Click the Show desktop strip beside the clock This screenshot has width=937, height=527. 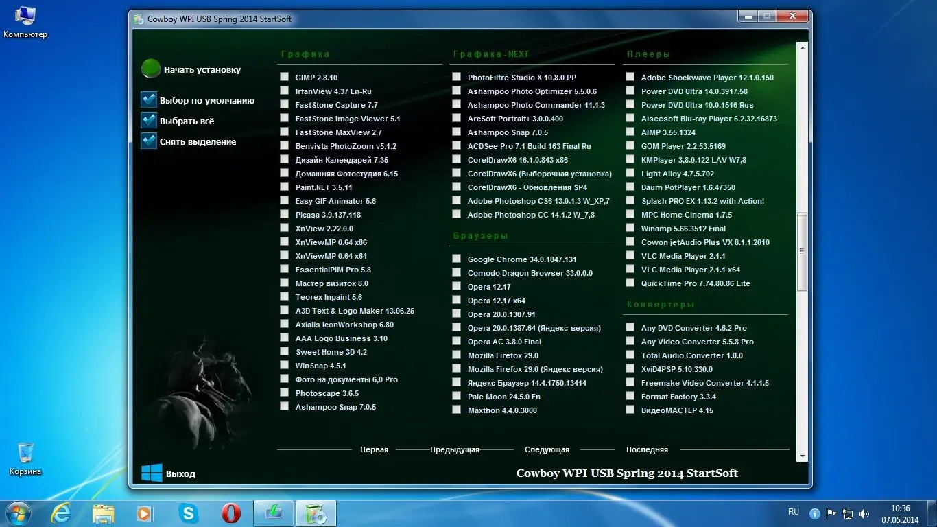[932, 513]
